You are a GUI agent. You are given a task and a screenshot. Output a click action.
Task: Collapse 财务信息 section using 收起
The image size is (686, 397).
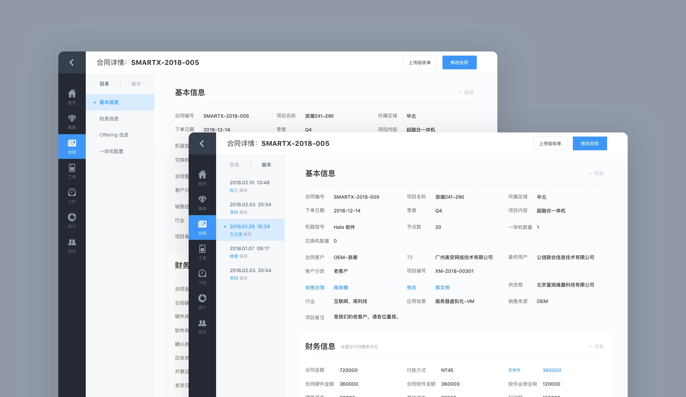tap(596, 346)
